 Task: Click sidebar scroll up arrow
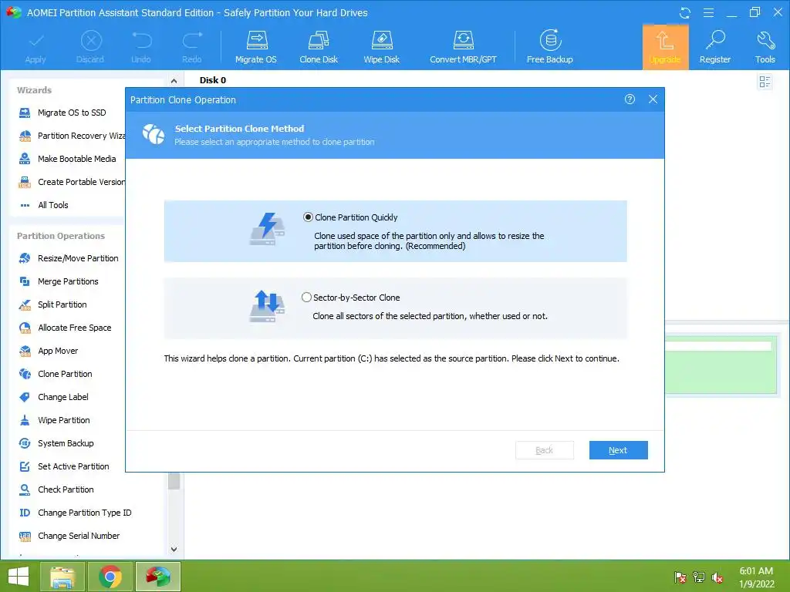[174, 80]
